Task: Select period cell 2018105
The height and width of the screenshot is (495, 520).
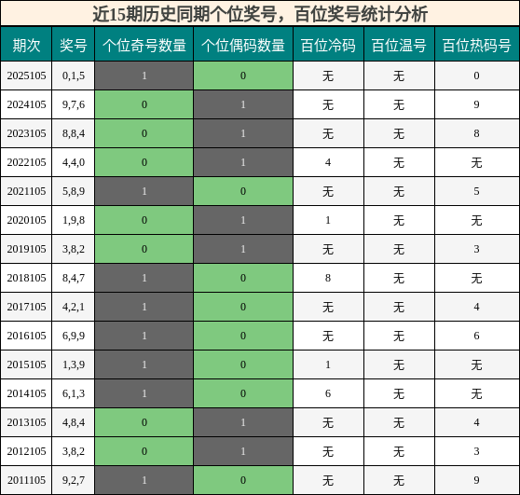Action: pos(26,278)
